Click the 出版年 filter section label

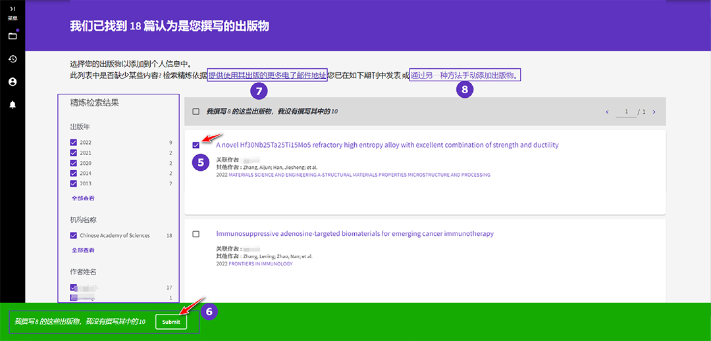tap(80, 126)
